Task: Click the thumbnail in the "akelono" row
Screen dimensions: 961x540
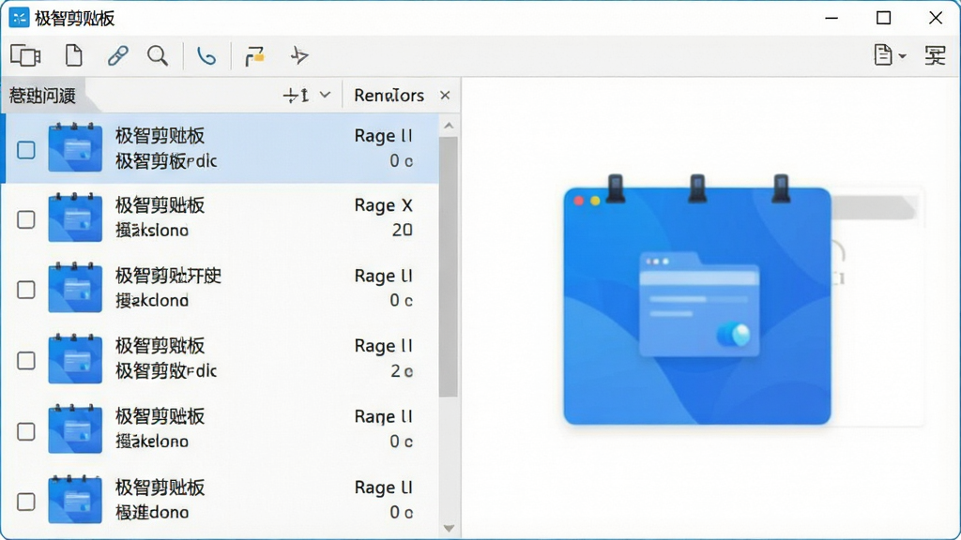Action: (75, 428)
